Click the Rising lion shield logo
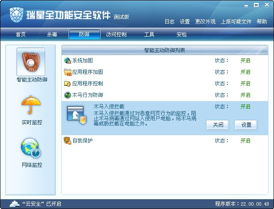This screenshot has width=274, height=209. (x=17, y=15)
